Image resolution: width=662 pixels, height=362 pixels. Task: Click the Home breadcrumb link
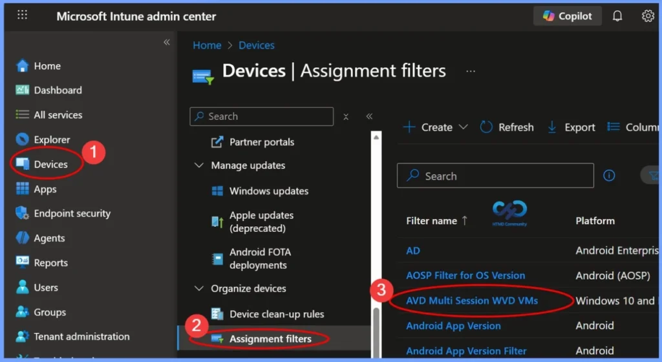point(207,45)
